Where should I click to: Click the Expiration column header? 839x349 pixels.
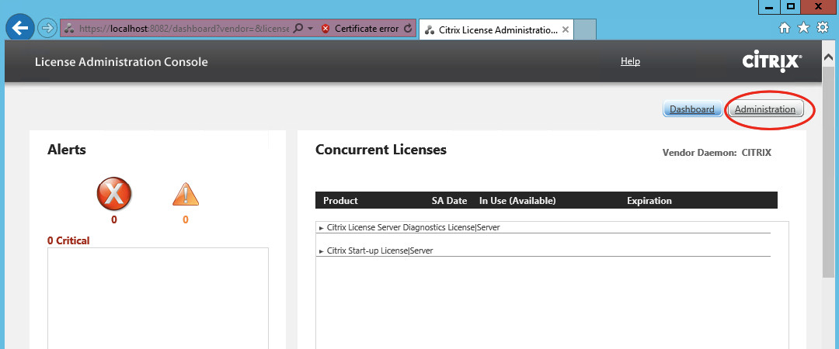649,201
